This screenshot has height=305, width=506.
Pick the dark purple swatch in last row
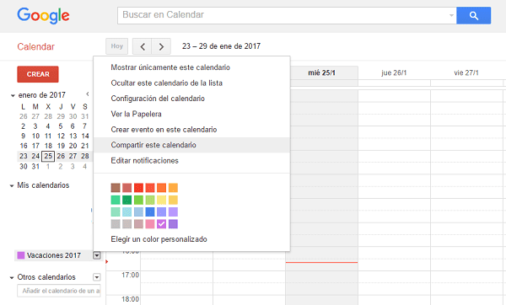pos(173,224)
